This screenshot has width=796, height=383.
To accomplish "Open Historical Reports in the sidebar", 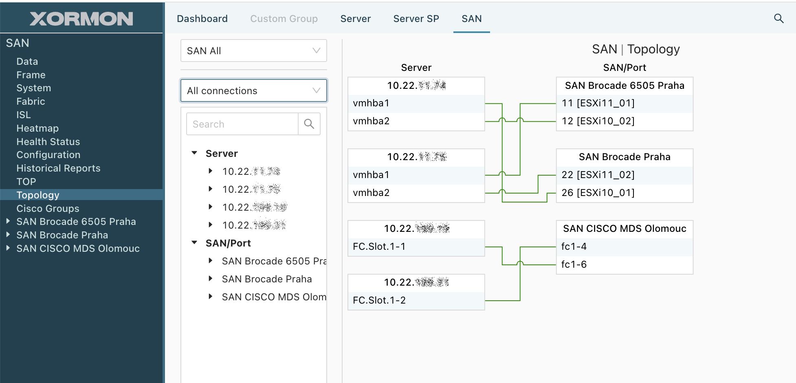I will [x=58, y=168].
